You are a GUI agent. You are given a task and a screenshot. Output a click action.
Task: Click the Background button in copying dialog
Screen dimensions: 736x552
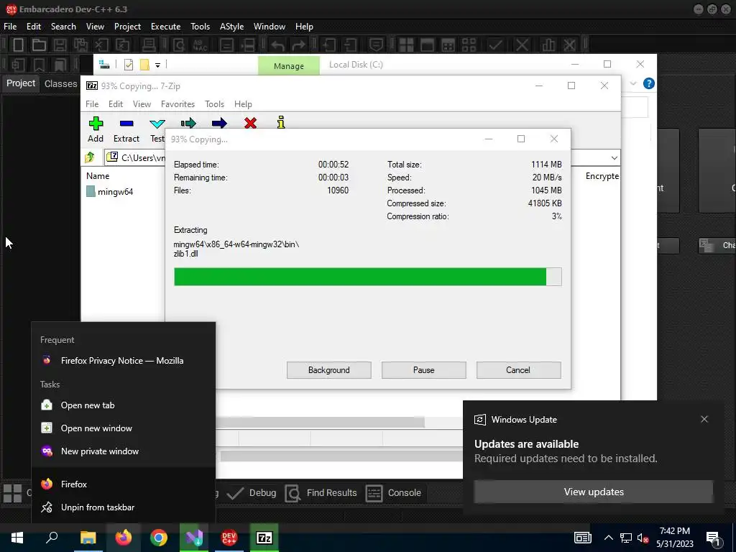329,370
